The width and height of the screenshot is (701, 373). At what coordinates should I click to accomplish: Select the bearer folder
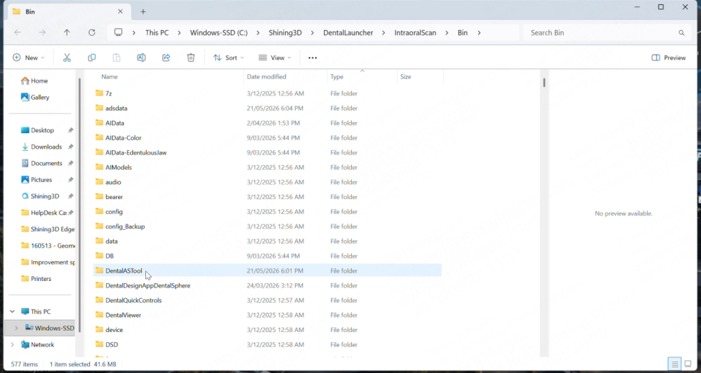(x=114, y=196)
